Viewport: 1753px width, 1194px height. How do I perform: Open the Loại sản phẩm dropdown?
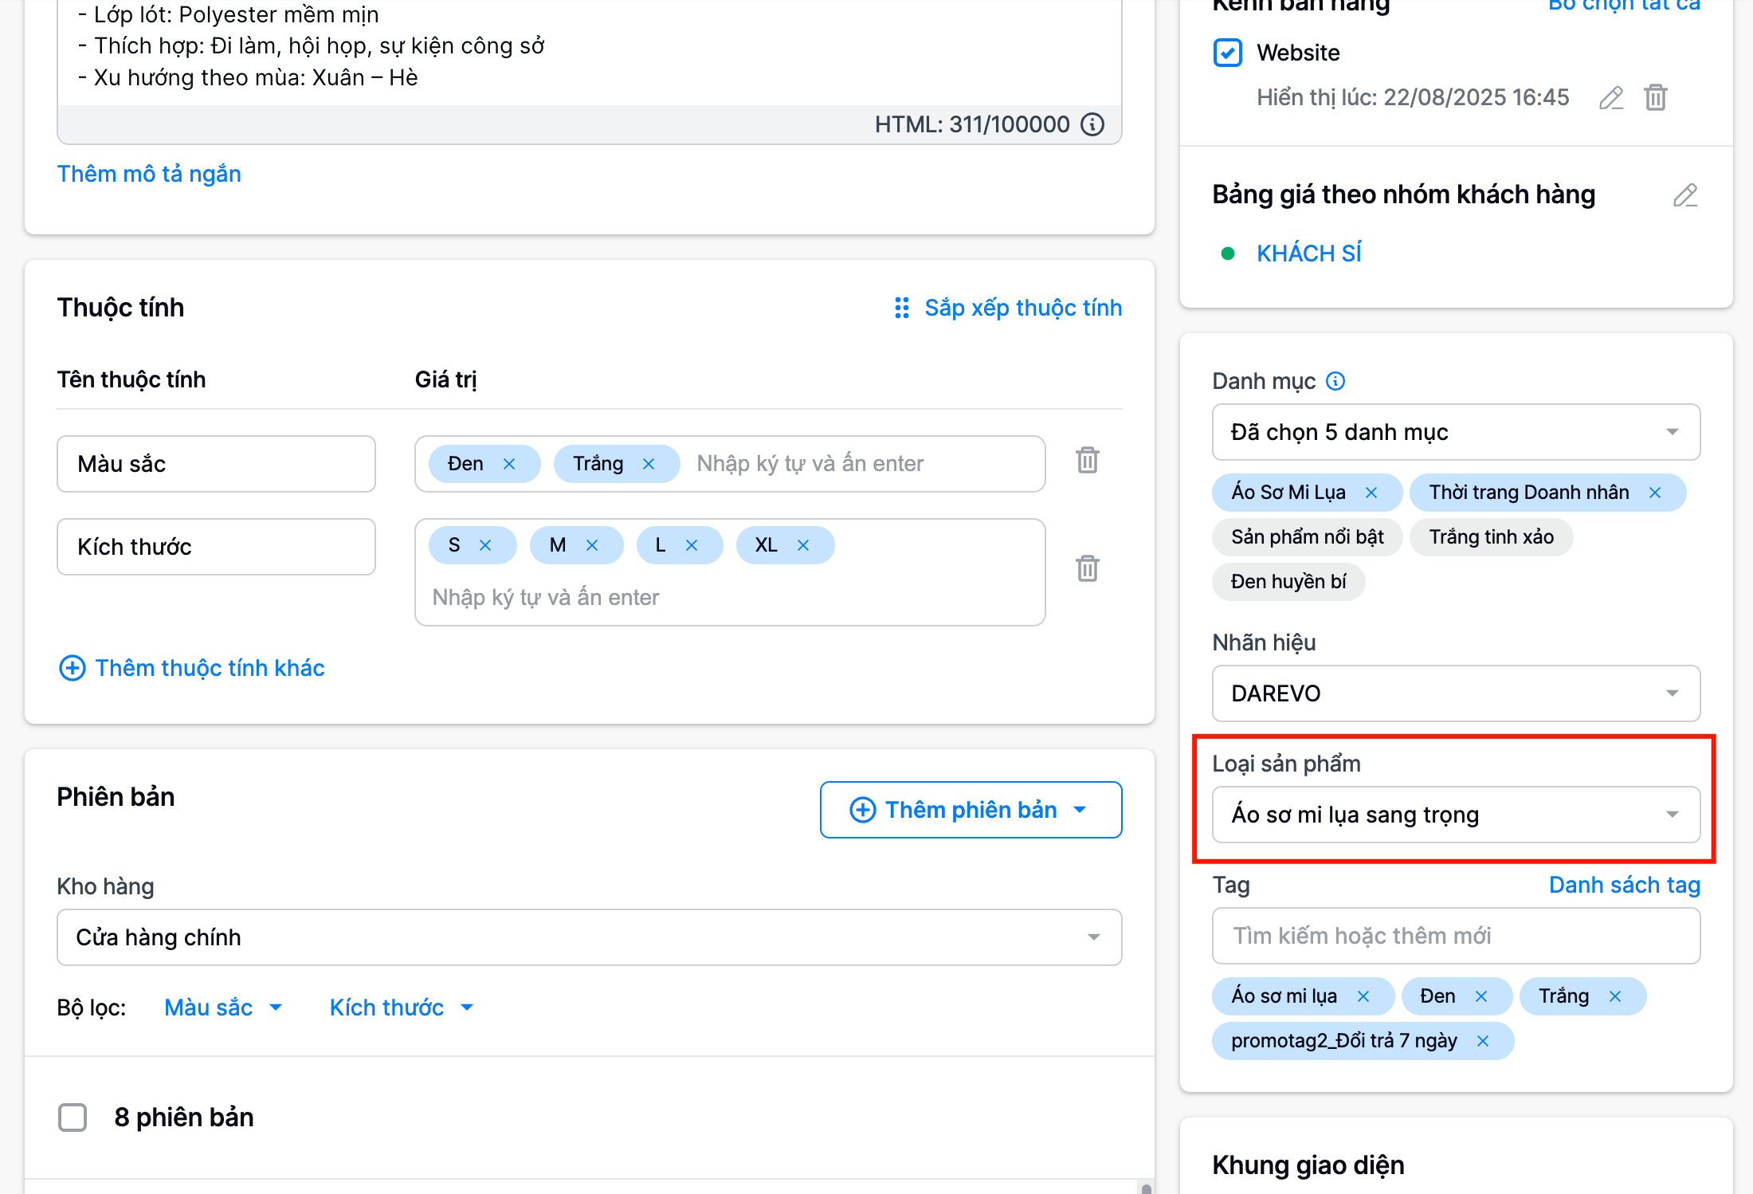1455,815
